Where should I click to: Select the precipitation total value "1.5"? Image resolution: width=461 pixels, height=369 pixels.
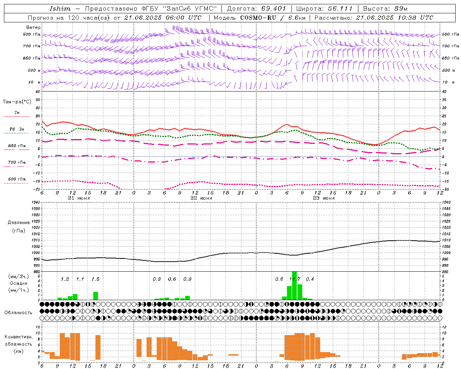95,279
